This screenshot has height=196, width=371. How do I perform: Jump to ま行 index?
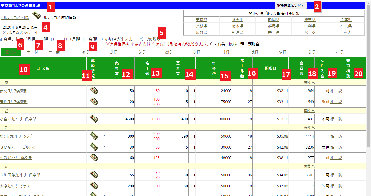coord(255,52)
